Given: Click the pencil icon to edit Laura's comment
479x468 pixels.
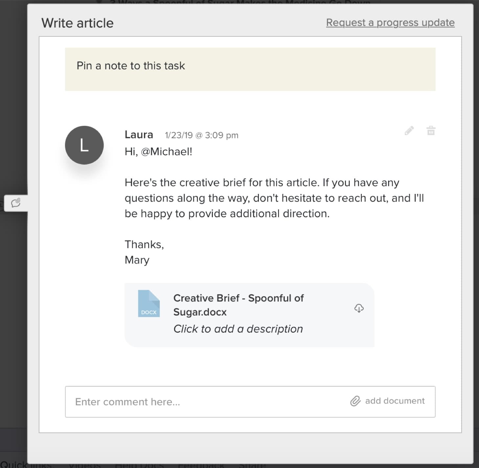Looking at the screenshot, I should point(409,131).
